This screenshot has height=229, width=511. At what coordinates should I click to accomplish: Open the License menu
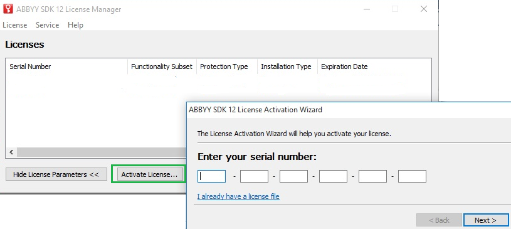point(14,25)
